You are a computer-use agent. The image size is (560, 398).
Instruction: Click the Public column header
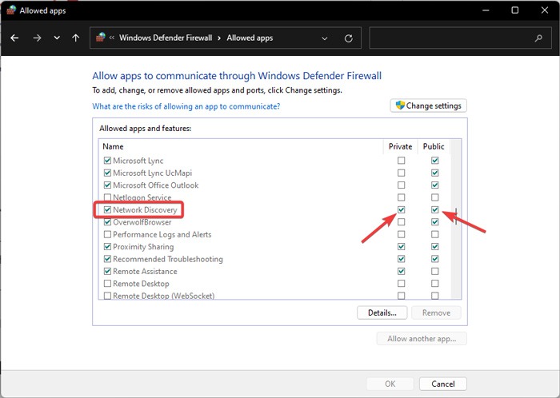[x=434, y=146]
